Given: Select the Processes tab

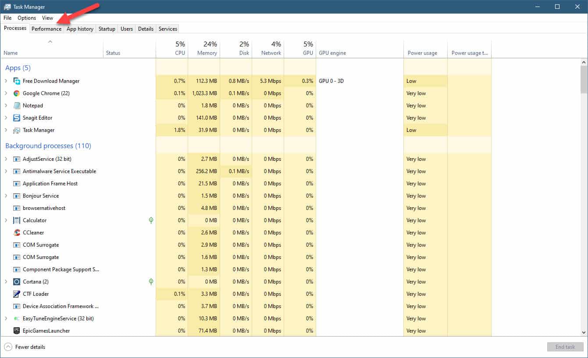Looking at the screenshot, I should tap(15, 28).
